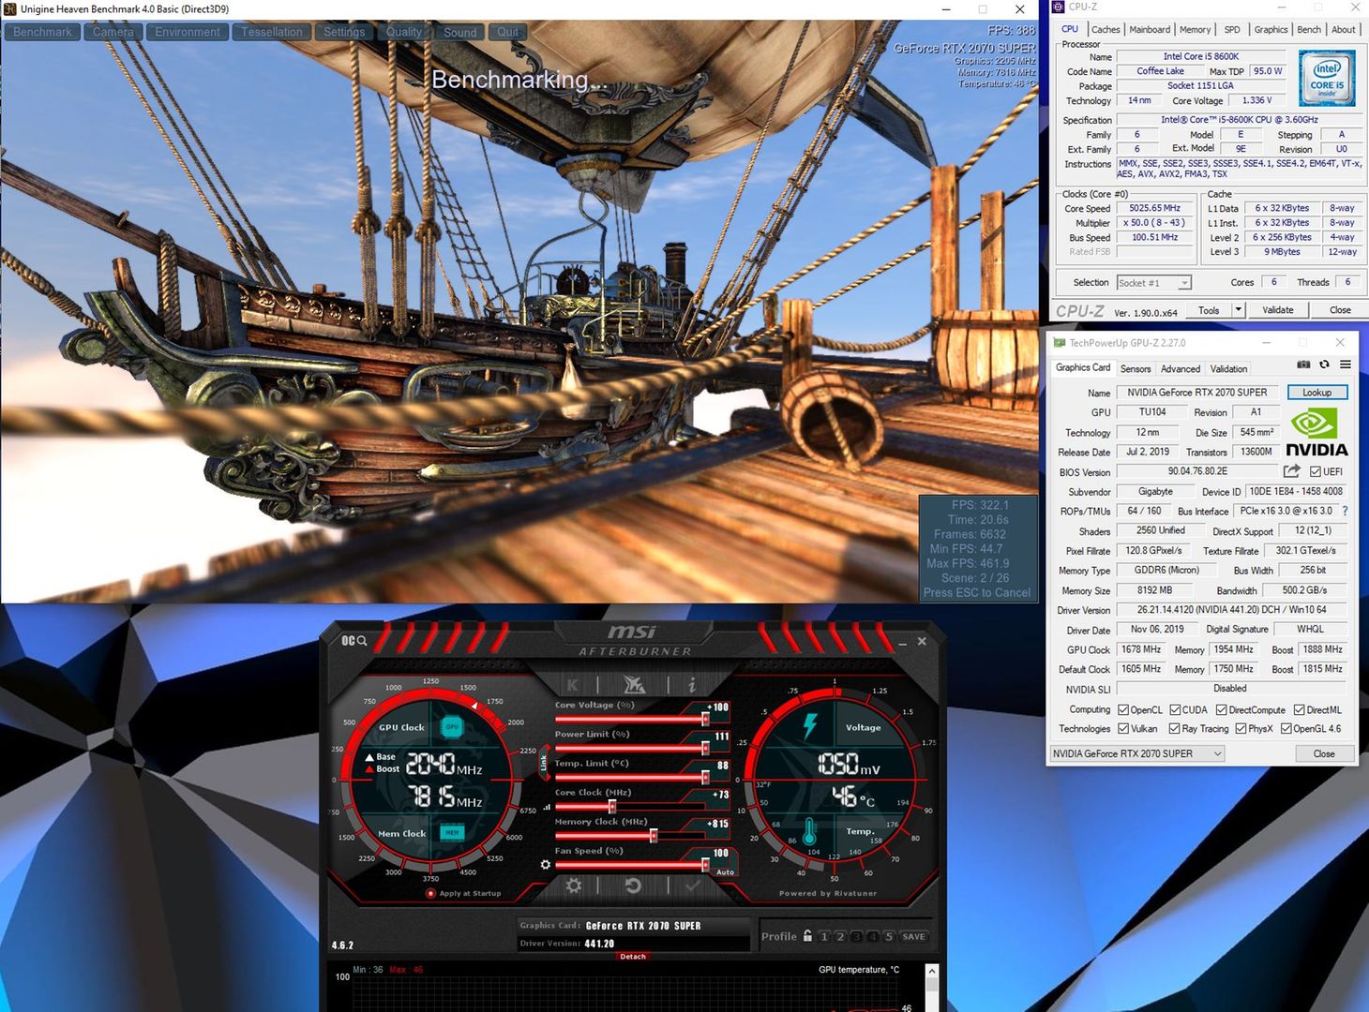Viewport: 1369px width, 1012px height.
Task: Toggle the Vulkan checkbox
Action: point(1123,728)
